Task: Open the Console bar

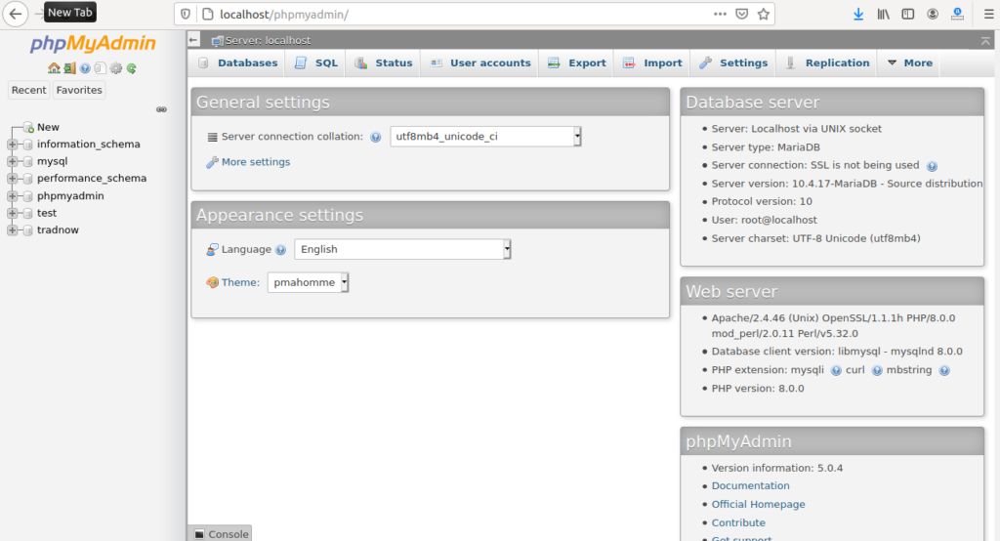Action: point(220,534)
